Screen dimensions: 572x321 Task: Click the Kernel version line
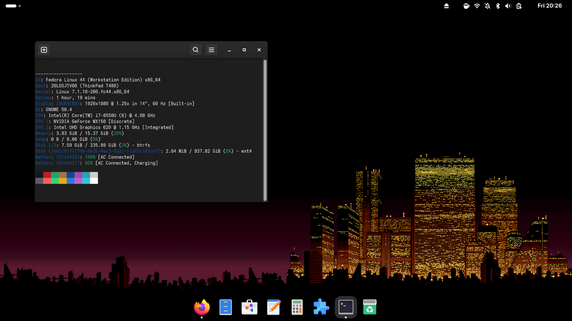(x=82, y=92)
